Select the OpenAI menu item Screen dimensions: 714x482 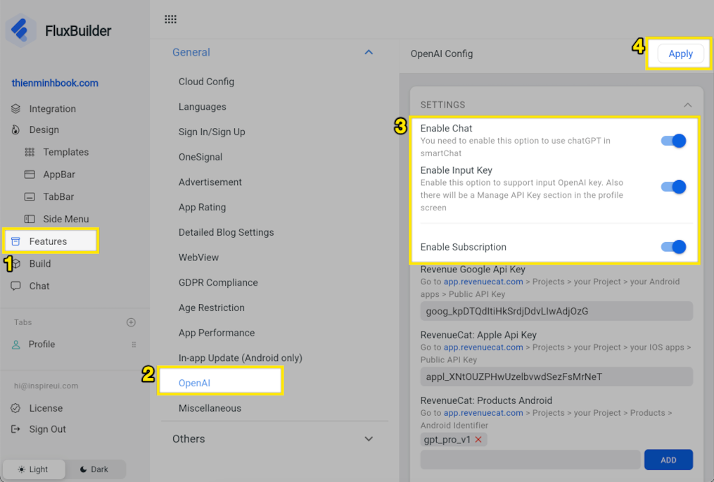pyautogui.click(x=195, y=383)
